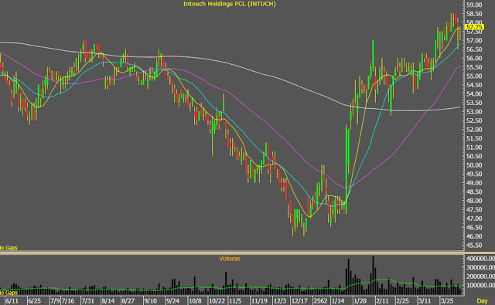Select the 2562 year marker on time axis
The width and height of the screenshot is (495, 305).
[x=320, y=301]
